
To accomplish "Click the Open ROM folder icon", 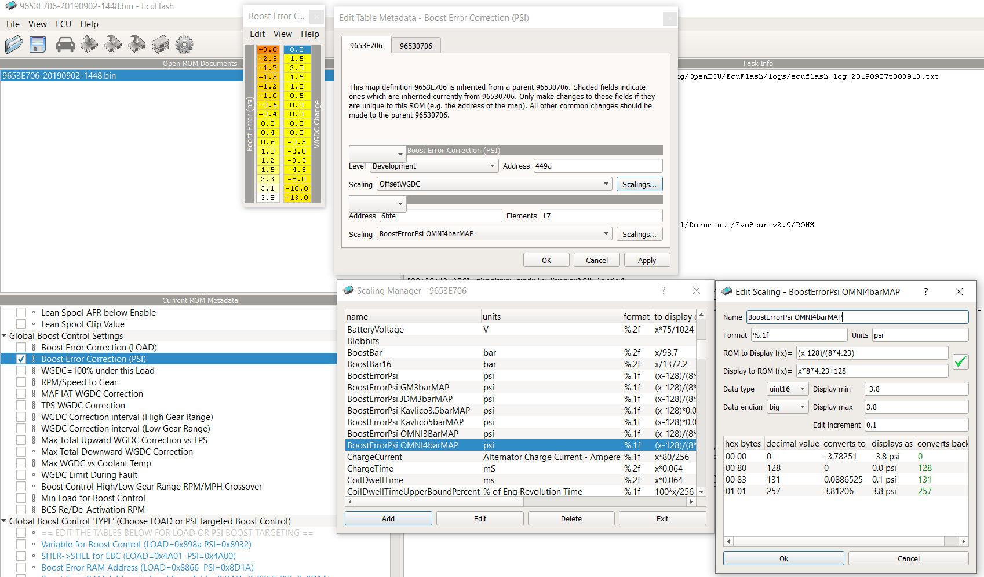I will click(x=14, y=45).
